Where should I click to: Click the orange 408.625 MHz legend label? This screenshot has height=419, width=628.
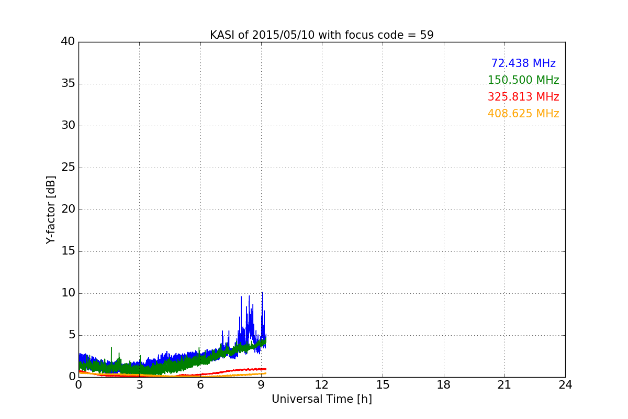[x=523, y=114]
